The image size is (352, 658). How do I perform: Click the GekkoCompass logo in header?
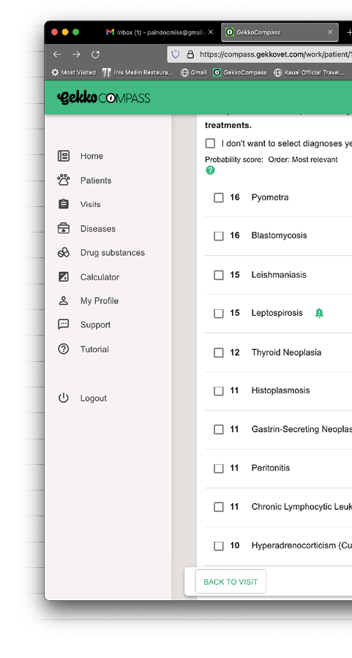click(103, 98)
